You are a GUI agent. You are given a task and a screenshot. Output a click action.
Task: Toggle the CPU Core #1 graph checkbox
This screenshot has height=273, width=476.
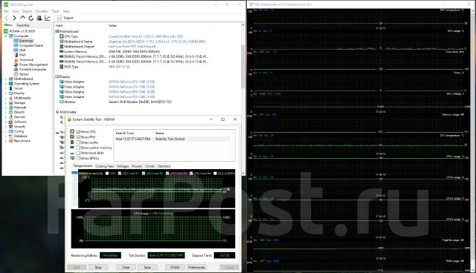click(x=120, y=174)
